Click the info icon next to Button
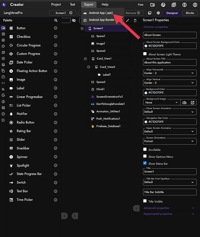Screen dimensions: 200x237 (55, 28)
